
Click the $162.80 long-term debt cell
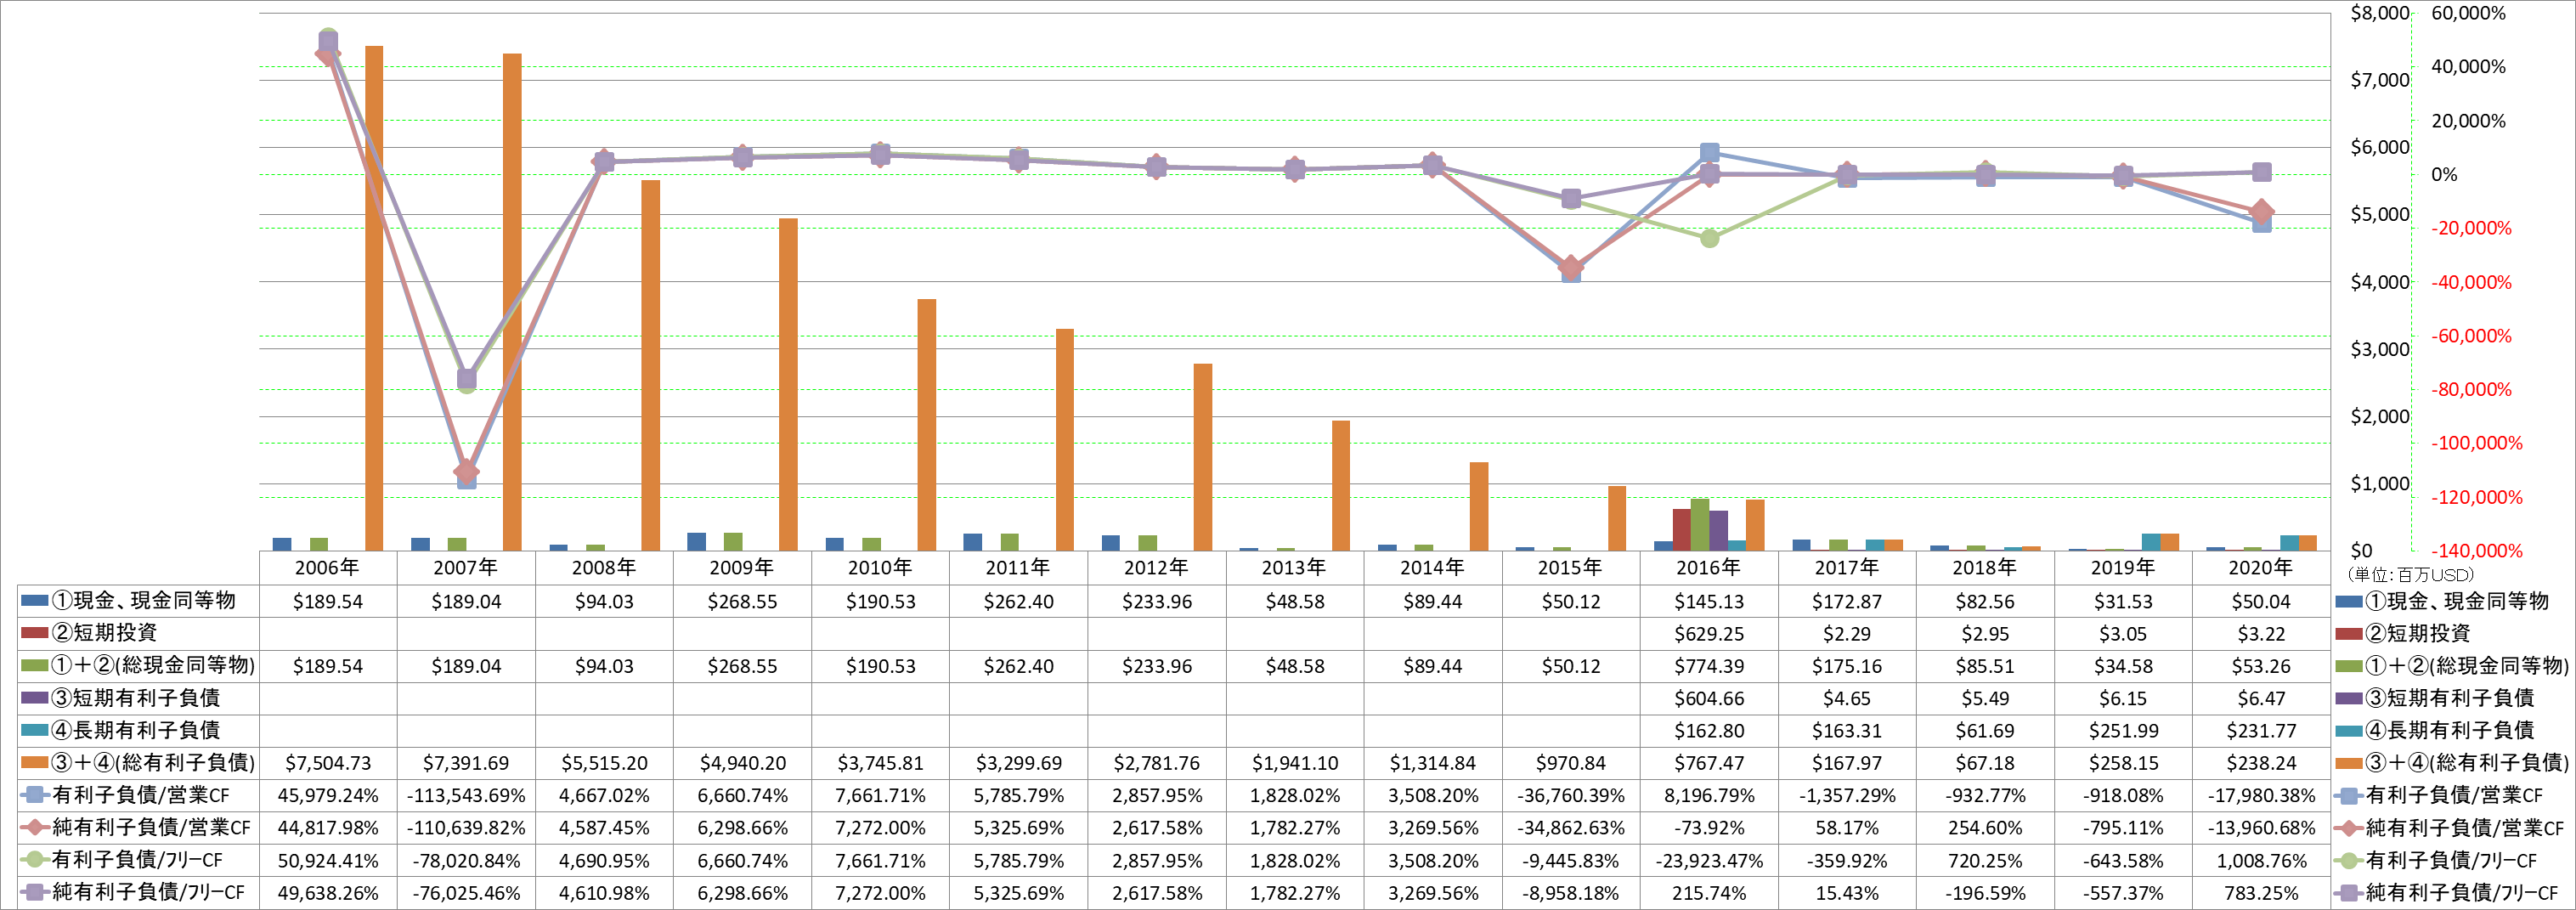1709,731
